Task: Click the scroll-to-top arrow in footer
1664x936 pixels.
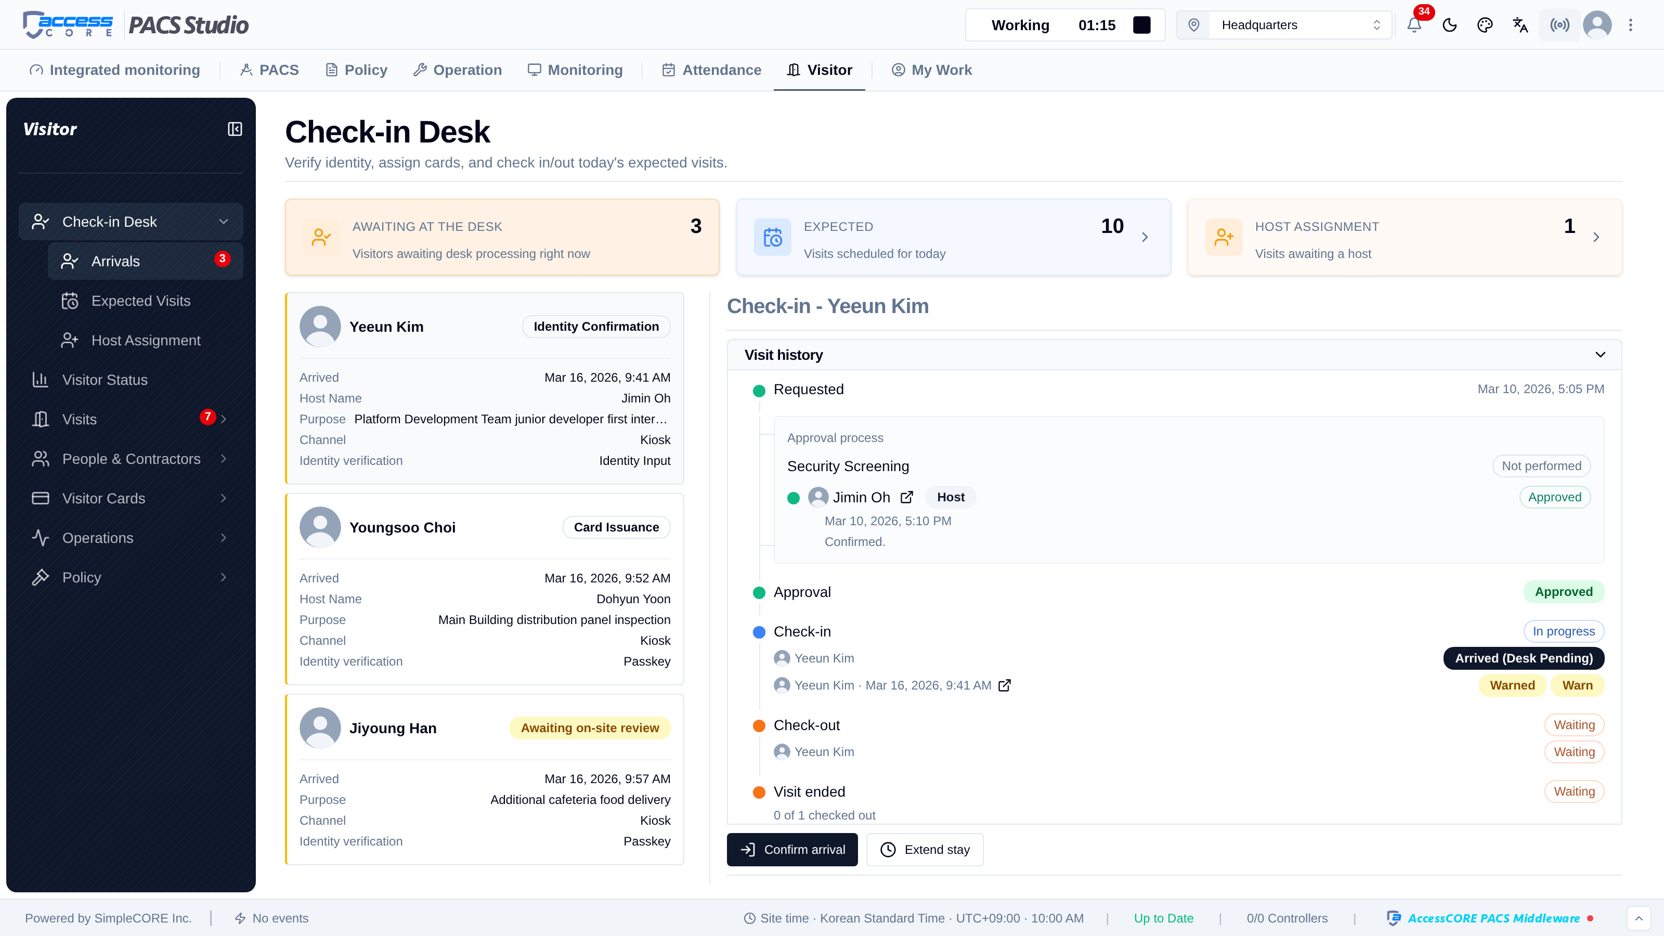Action: point(1639,918)
